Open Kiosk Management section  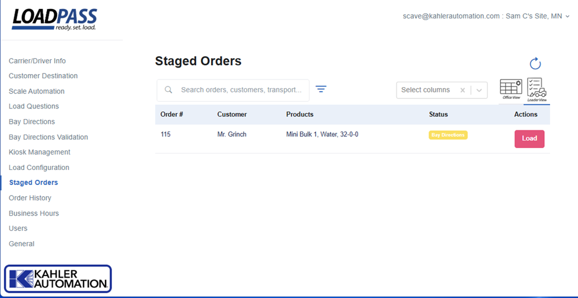pyautogui.click(x=40, y=152)
